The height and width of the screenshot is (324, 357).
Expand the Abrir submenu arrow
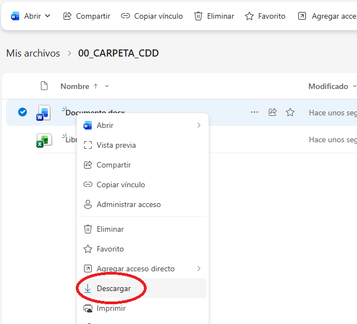click(x=199, y=125)
